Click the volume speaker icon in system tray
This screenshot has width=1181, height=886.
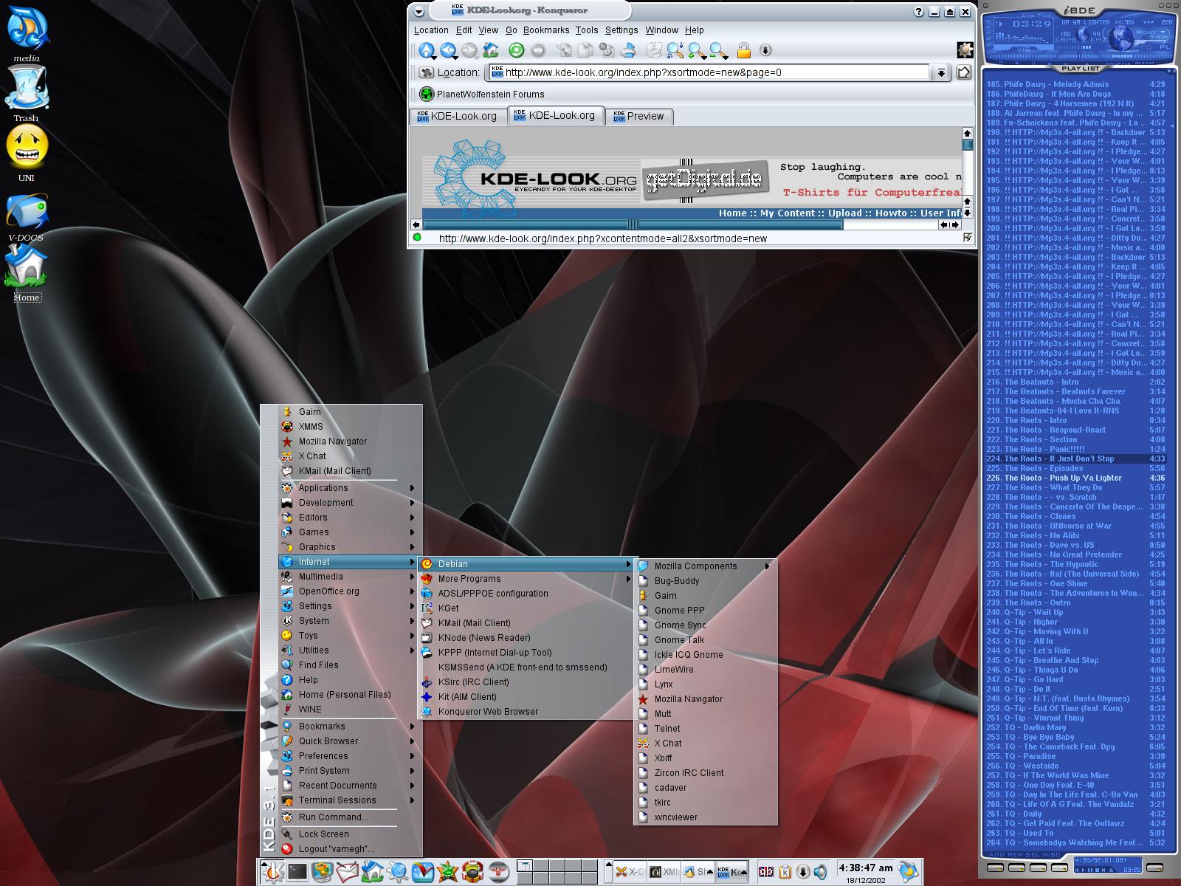pos(820,872)
